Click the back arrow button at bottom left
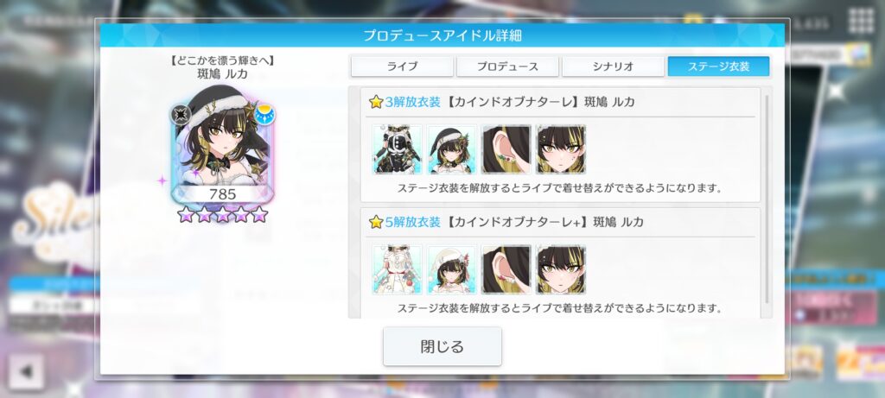The width and height of the screenshot is (885, 398). 26,372
